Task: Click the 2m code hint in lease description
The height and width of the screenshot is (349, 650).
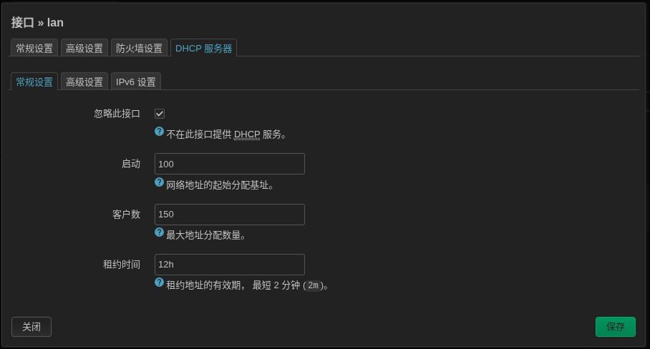Action: click(x=312, y=285)
